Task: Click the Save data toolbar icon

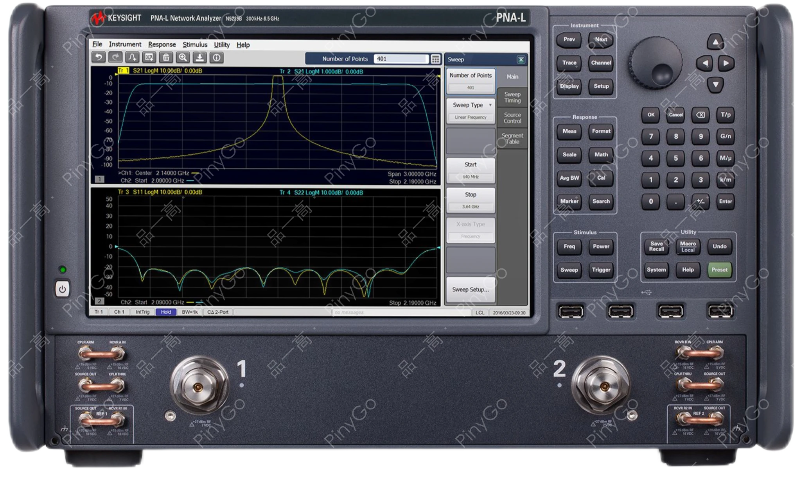Action: 199,57
